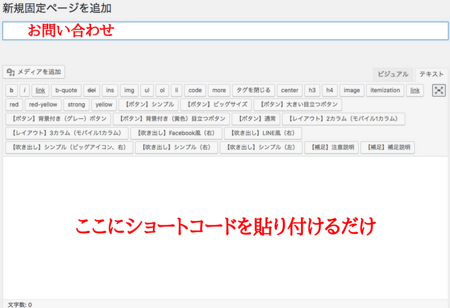
Task: Click the メディアを追加 button
Action: click(34, 72)
